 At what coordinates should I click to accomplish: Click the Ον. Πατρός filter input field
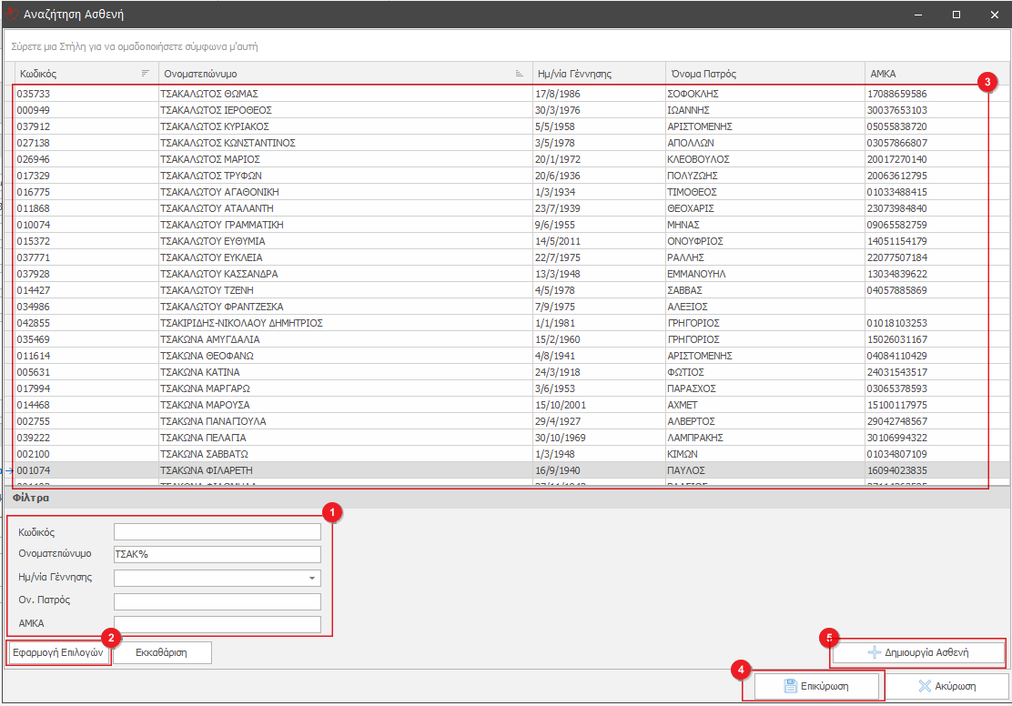tap(217, 601)
